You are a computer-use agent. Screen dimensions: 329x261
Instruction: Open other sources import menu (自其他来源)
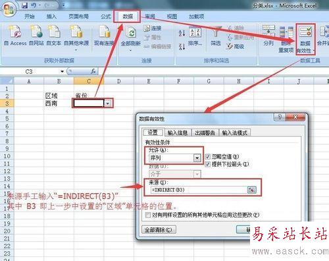click(76, 38)
